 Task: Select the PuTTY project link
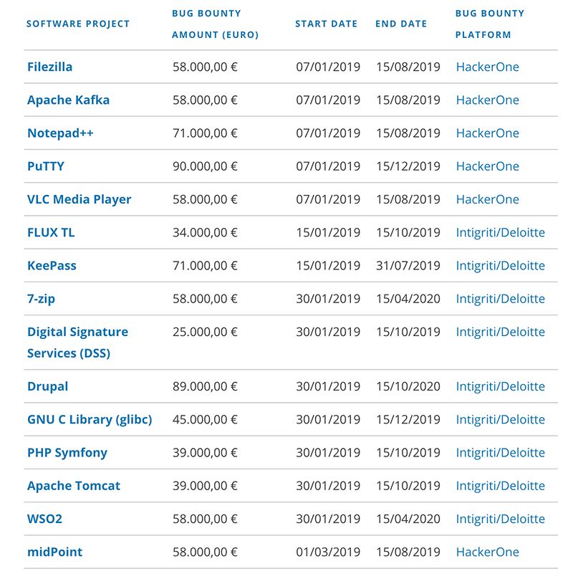click(46, 166)
